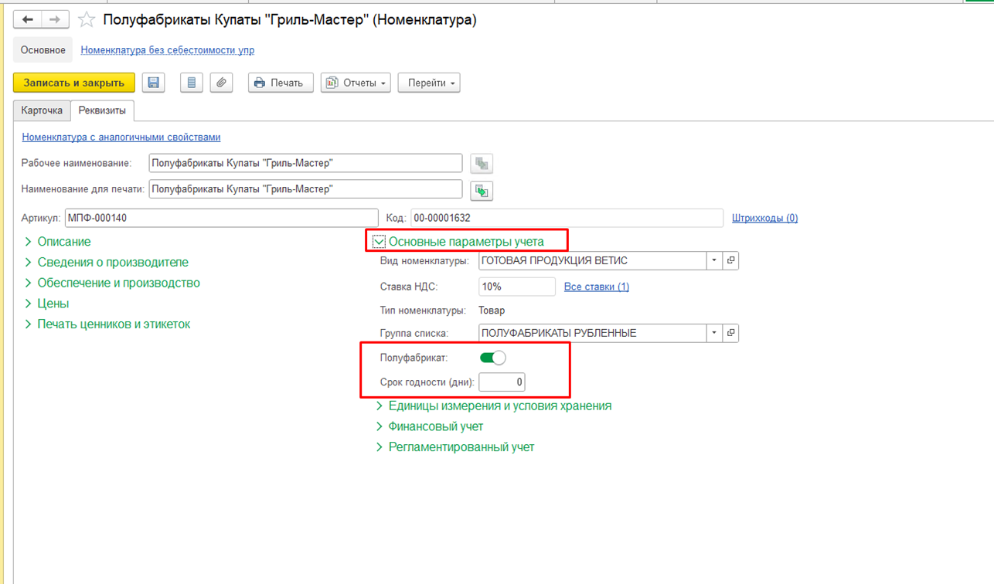The image size is (994, 584).
Task: Open the Вид номенклатуры item with the open button
Action: (x=731, y=260)
